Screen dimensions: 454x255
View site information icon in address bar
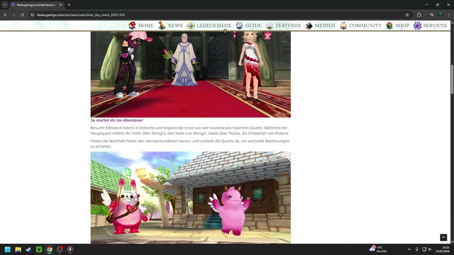[32, 15]
